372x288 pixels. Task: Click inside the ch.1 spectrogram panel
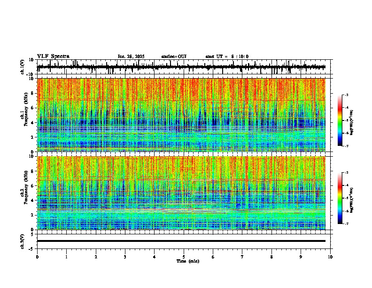181,115
